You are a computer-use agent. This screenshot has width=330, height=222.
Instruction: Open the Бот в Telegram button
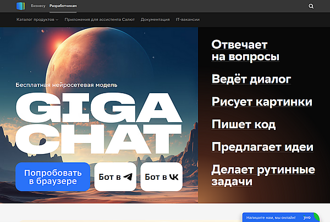(x=115, y=177)
